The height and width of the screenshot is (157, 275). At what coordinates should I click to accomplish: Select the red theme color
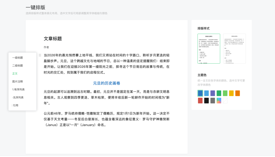(x=200, y=100)
